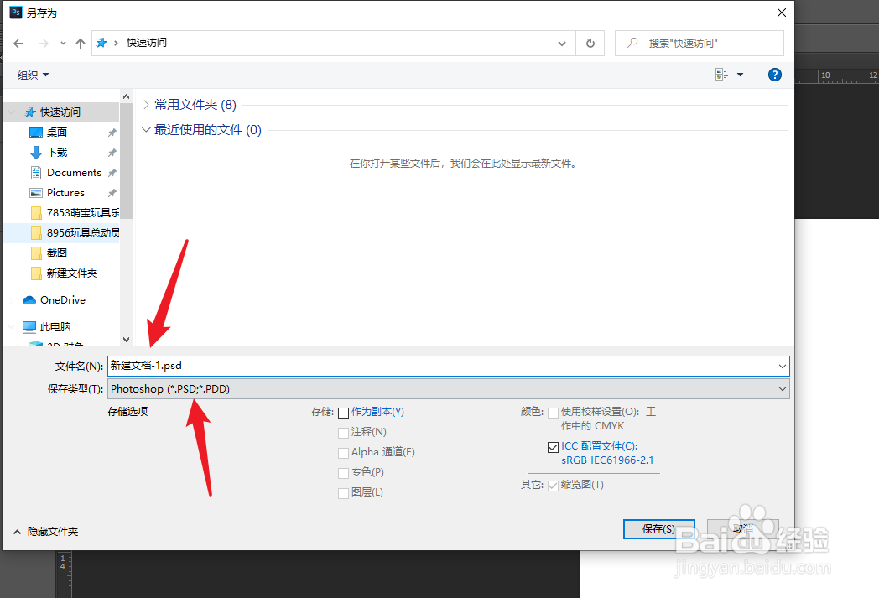Collapse the 快速访问 tree node

12,112
